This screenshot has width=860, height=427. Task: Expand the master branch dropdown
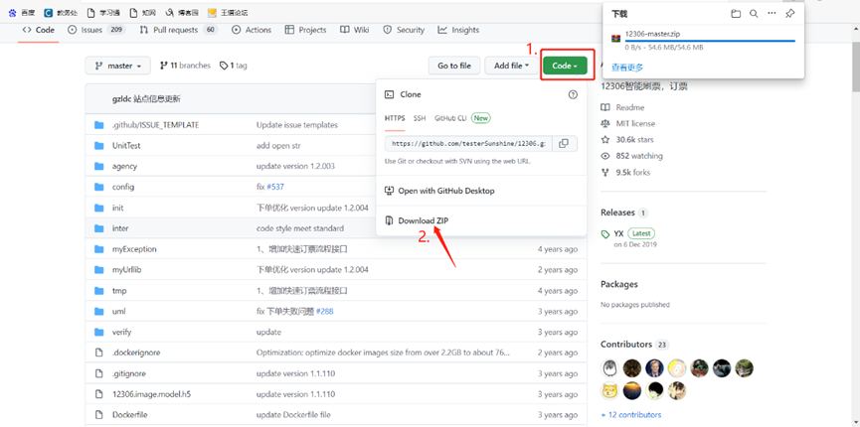tap(118, 66)
